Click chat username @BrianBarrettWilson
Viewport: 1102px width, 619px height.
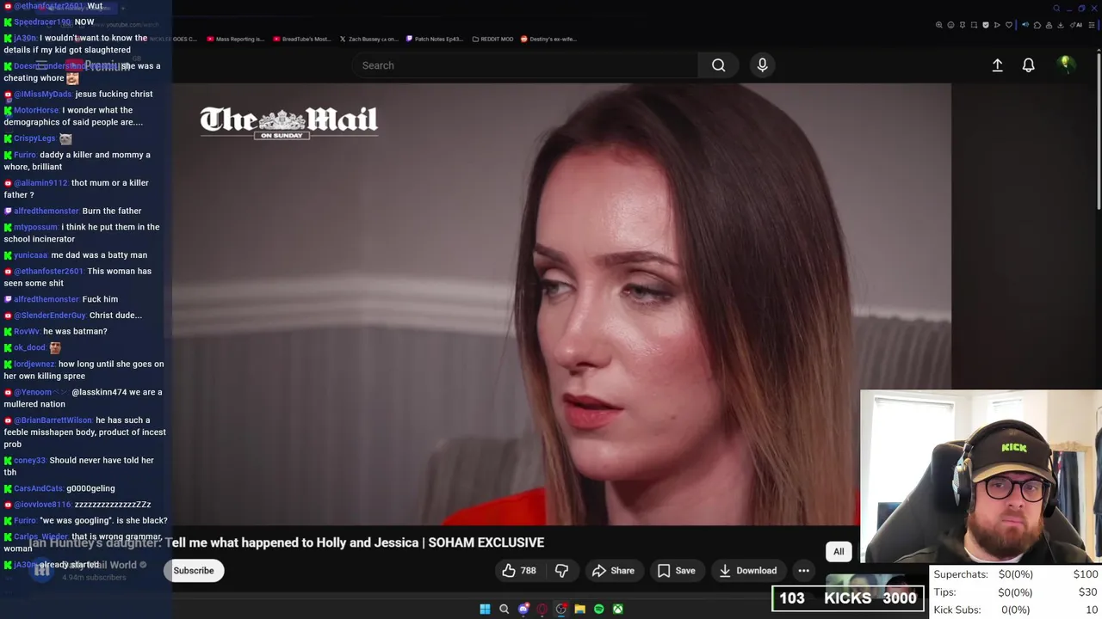tap(53, 420)
